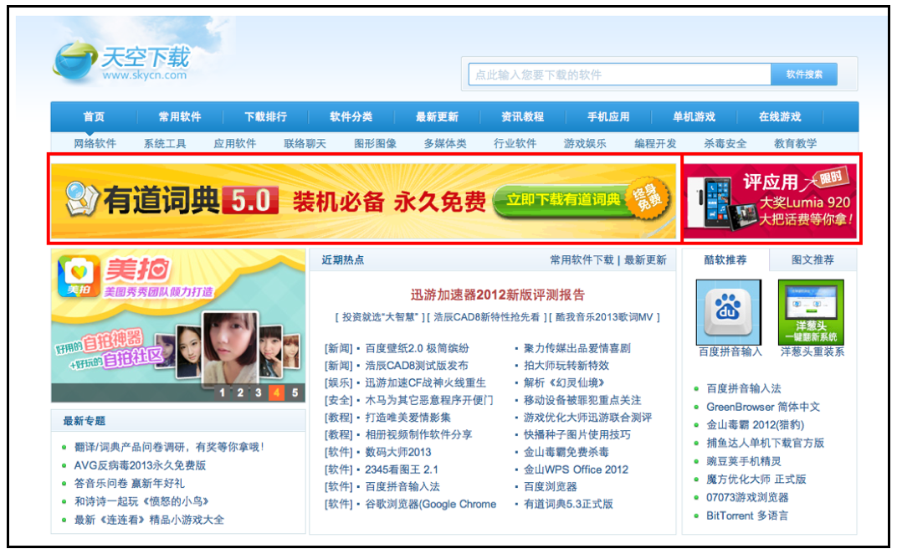Open the 谷歌浏览器(Google Chrome link
This screenshot has height=554, width=897.
pos(431,505)
